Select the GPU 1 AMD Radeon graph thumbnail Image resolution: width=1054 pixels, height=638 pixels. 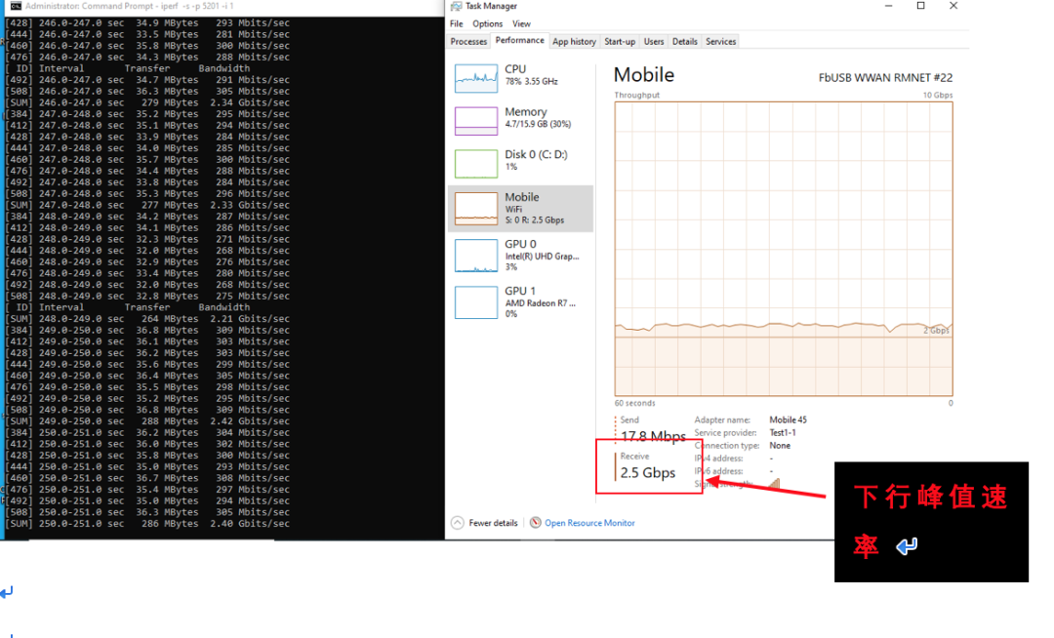pyautogui.click(x=476, y=302)
